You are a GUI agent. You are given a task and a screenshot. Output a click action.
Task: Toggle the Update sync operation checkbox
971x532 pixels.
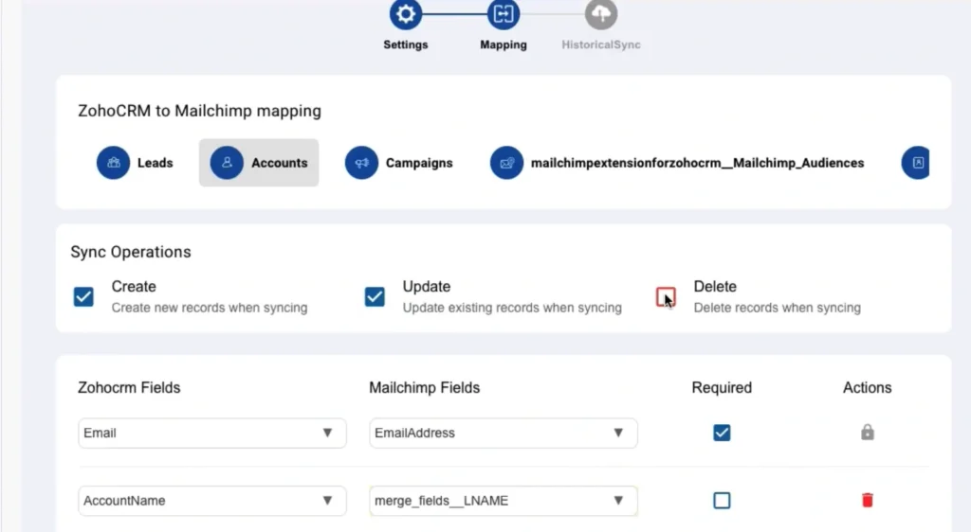click(x=375, y=296)
